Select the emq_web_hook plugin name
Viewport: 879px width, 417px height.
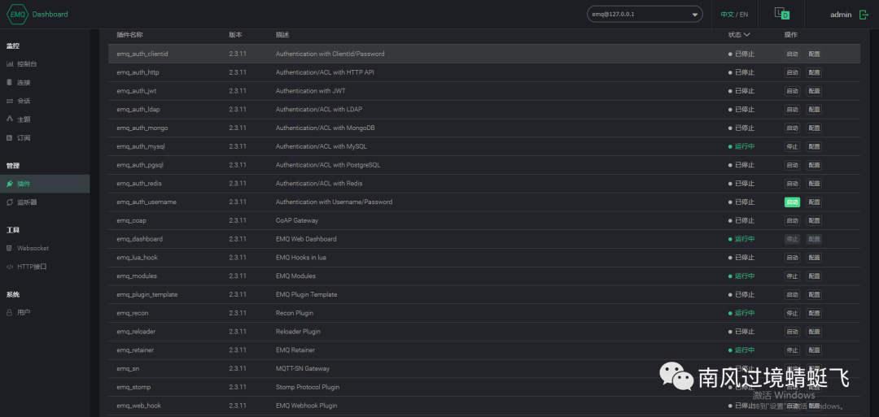139,406
